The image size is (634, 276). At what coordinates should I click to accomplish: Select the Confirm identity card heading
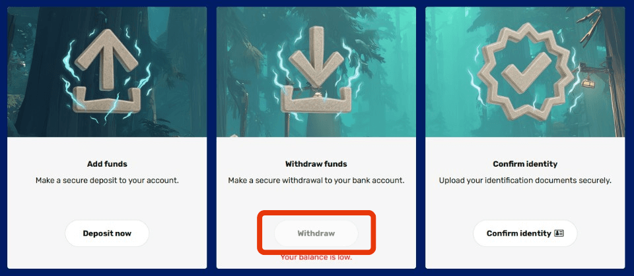point(525,164)
